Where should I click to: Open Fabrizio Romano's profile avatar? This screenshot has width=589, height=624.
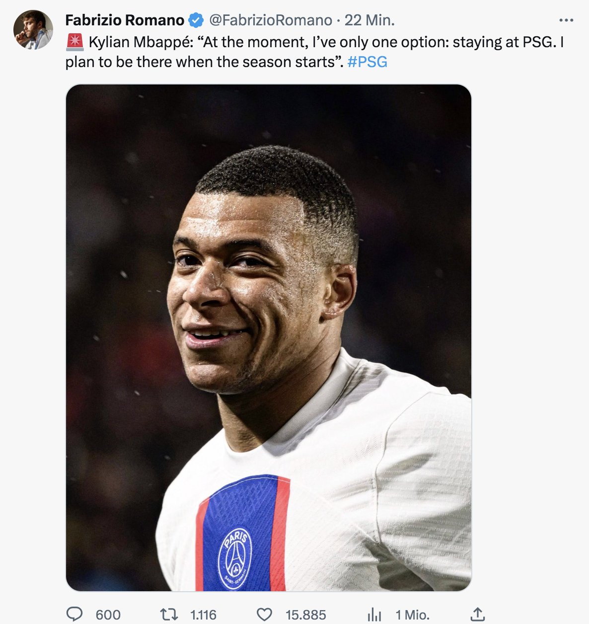[33, 30]
